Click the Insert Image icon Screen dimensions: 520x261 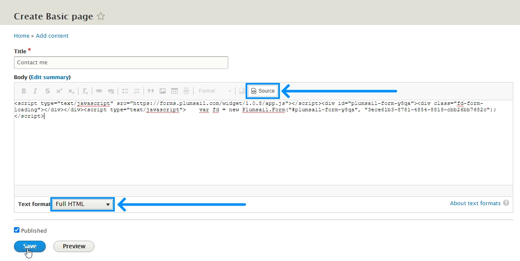tap(163, 91)
